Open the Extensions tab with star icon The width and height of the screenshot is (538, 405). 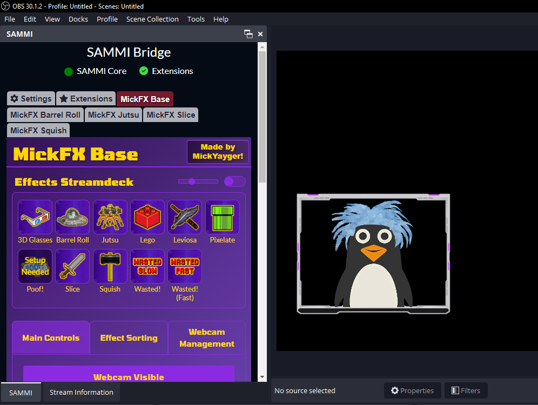click(86, 99)
